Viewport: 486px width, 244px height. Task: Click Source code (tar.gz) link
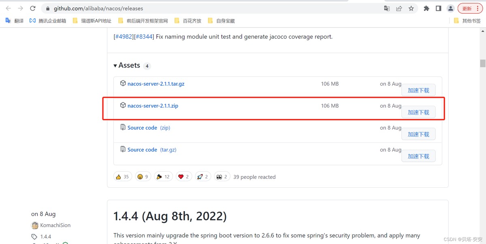pyautogui.click(x=152, y=150)
